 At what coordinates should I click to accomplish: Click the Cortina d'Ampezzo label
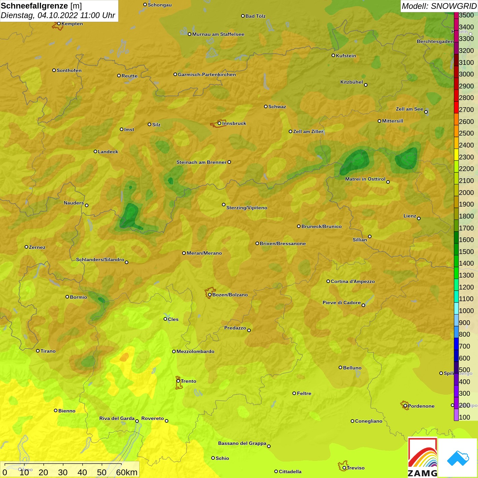coord(353,281)
